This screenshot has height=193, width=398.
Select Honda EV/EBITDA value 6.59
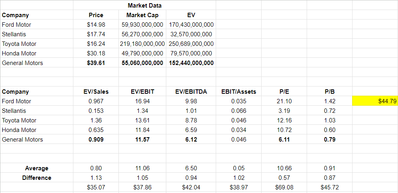[x=191, y=130]
